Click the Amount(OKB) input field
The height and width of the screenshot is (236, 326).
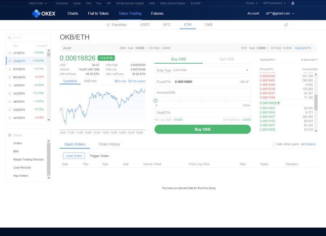pos(203,93)
